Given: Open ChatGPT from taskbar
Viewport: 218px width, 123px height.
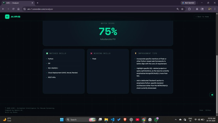Looking at the screenshot, I should [x=131, y=119].
